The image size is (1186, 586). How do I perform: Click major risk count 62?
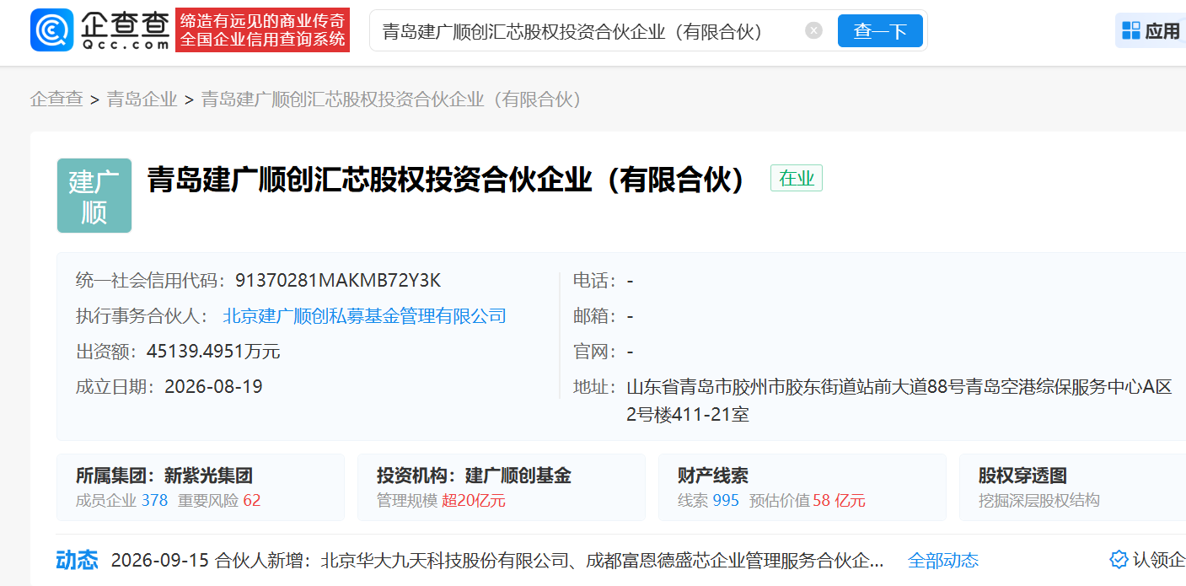click(252, 500)
